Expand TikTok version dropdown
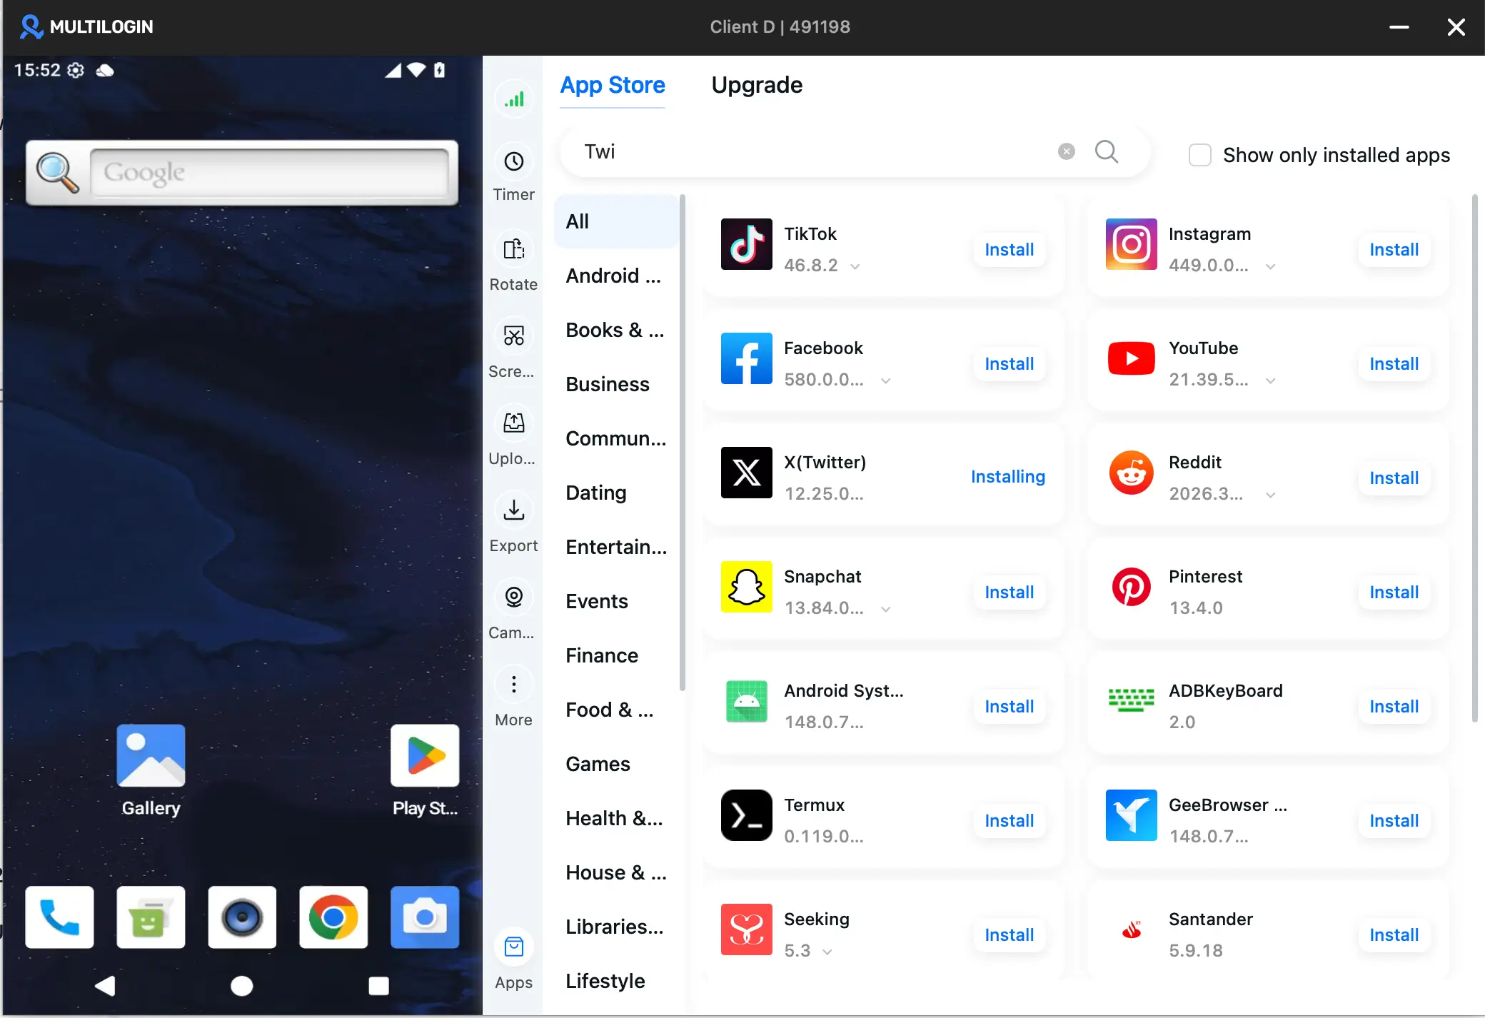 (855, 266)
